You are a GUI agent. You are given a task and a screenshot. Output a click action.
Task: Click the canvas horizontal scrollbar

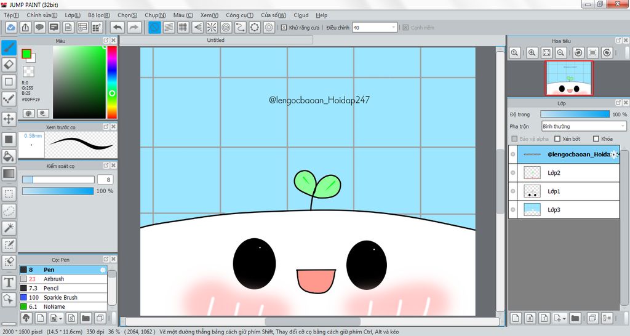tap(312, 321)
